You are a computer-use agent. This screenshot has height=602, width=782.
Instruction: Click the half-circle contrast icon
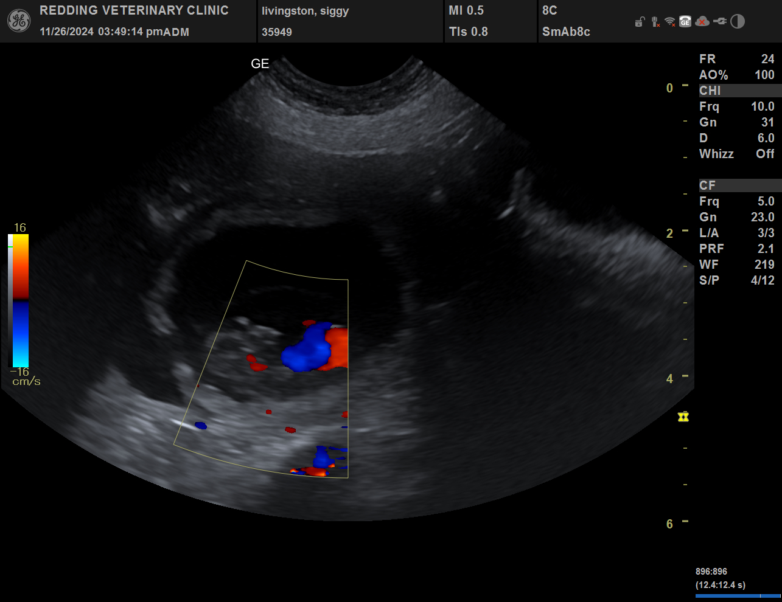tap(738, 22)
